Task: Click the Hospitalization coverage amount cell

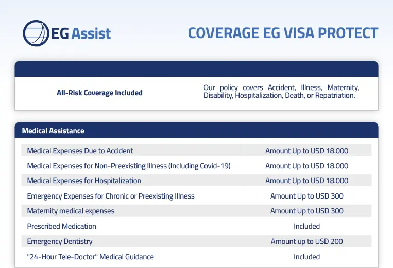Action: (306, 181)
